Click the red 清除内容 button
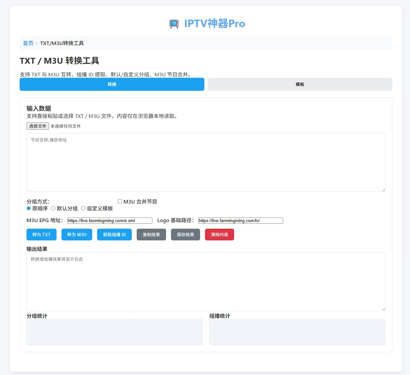This screenshot has width=410, height=375. [x=219, y=234]
